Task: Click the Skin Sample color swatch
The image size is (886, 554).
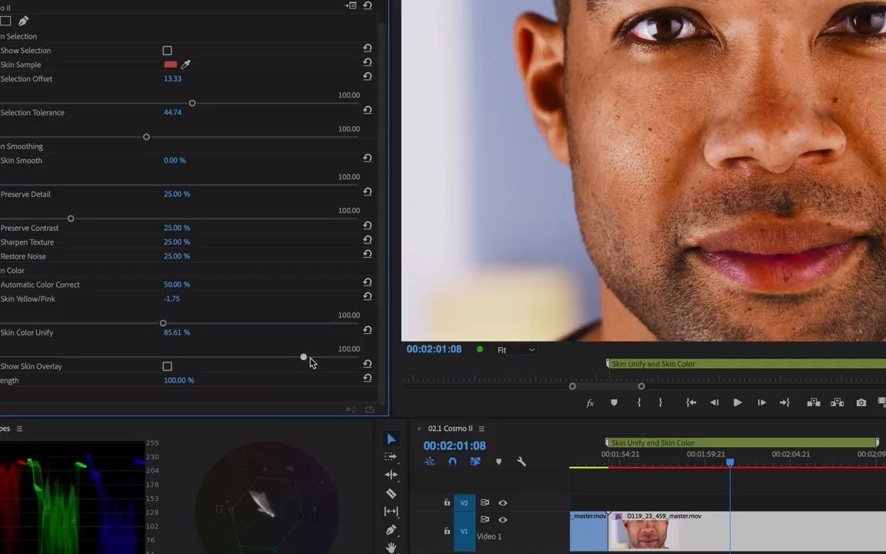Action: tap(169, 65)
